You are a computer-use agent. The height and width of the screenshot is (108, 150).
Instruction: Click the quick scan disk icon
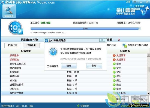pyautogui.click(x=16, y=28)
